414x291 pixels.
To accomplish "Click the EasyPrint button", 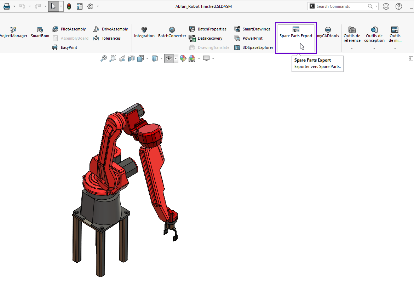I will (65, 47).
